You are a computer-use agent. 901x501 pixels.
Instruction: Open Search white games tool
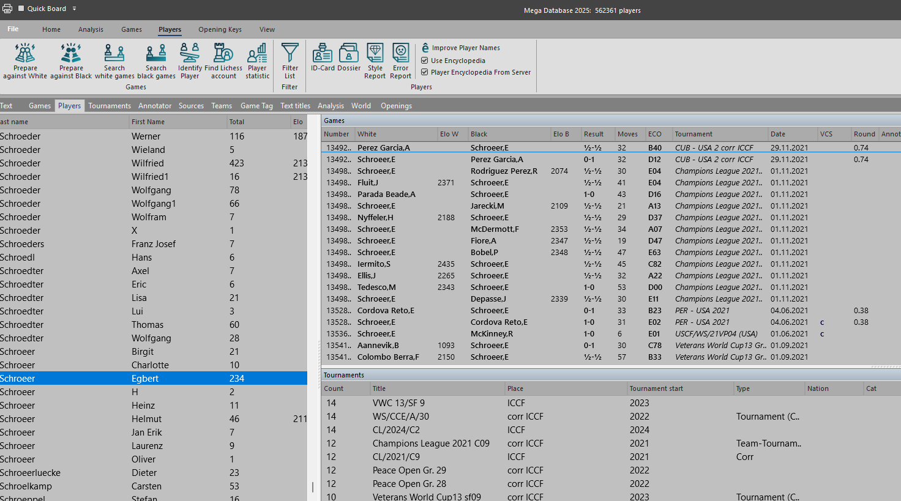(114, 61)
